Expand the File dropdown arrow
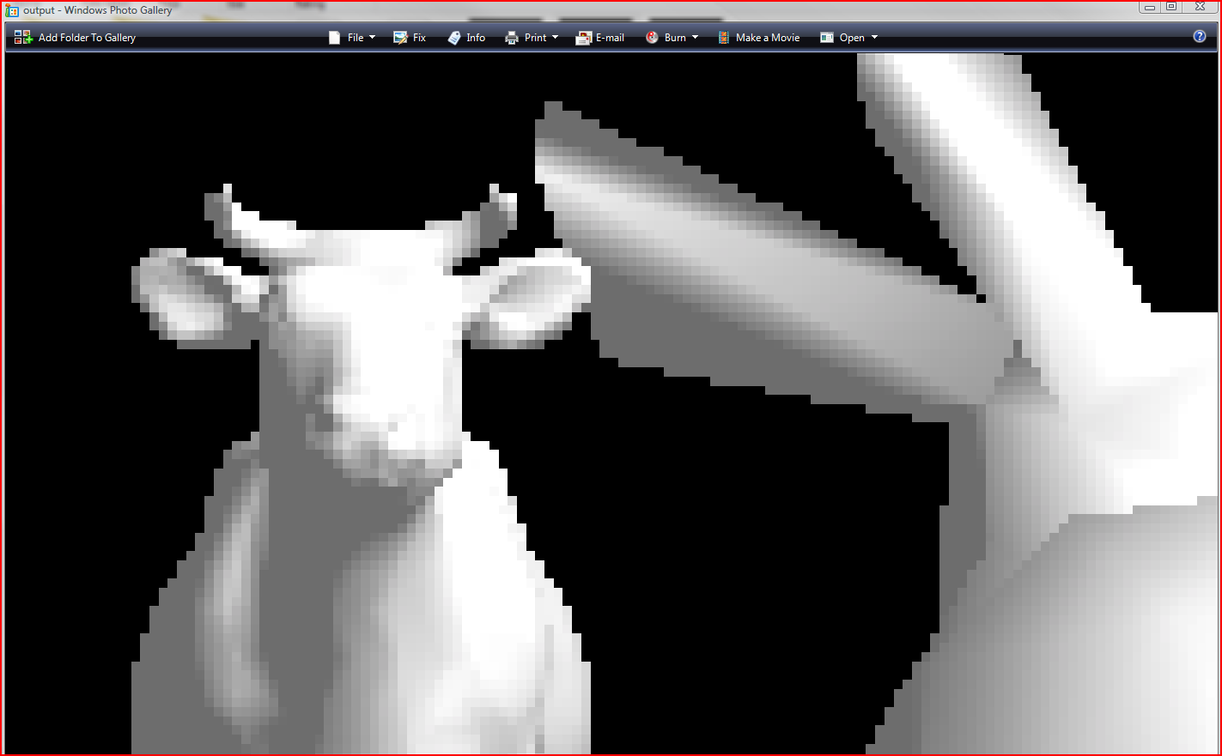The image size is (1222, 756). 372,38
